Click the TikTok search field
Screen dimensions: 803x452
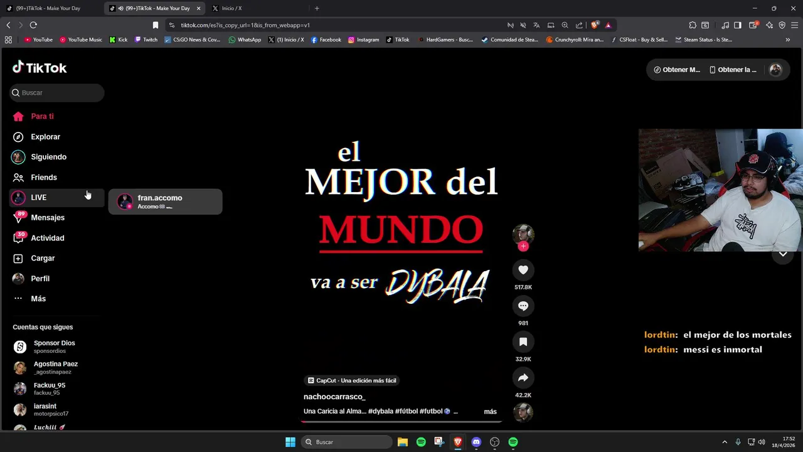click(57, 93)
